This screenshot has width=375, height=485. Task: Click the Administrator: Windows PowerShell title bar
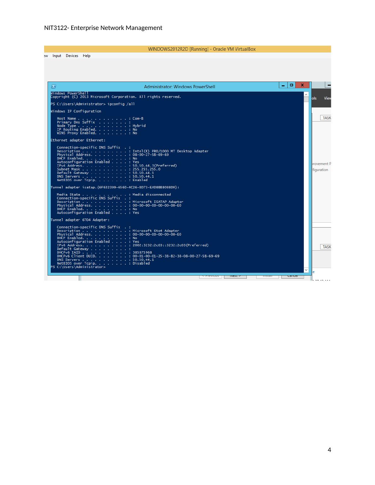tap(179, 87)
